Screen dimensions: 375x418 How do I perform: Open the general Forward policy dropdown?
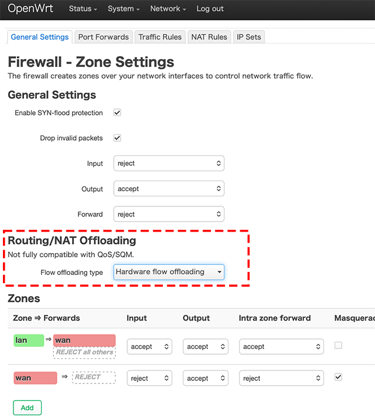169,214
